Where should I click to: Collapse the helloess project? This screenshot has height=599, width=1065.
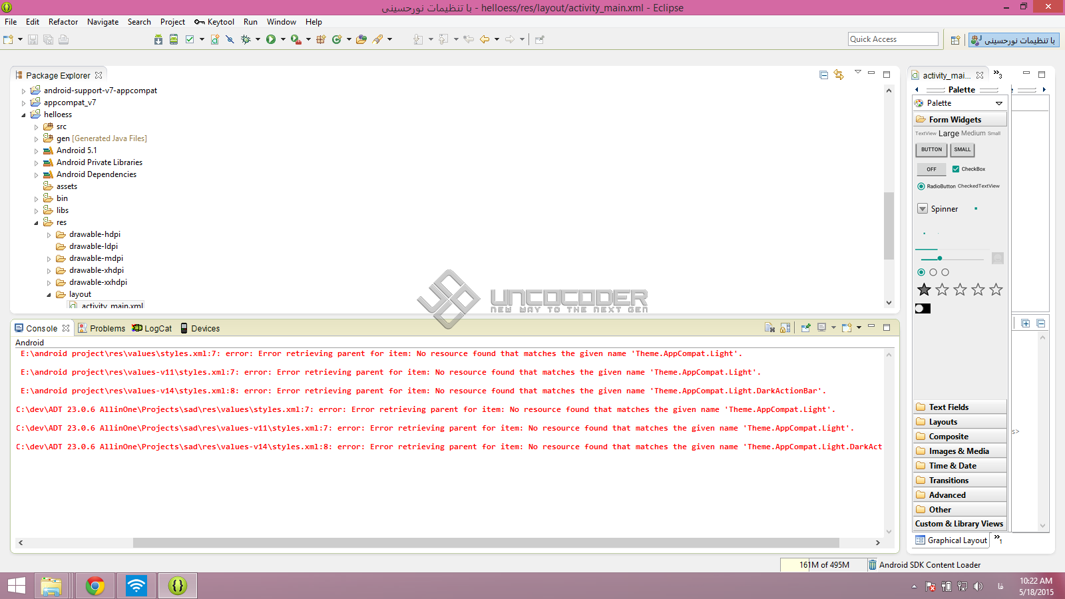click(x=23, y=115)
